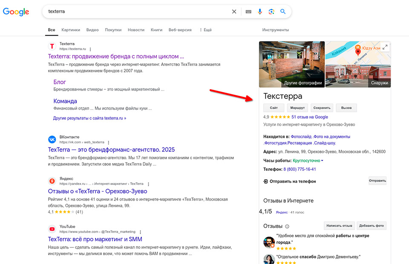Image resolution: width=409 pixels, height=264 pixels.
Task: Open the Блог sitelink
Action: (60, 82)
